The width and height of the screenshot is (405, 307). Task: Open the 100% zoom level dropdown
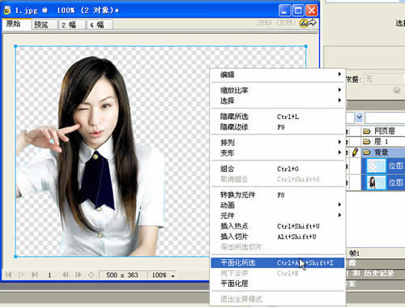163,275
